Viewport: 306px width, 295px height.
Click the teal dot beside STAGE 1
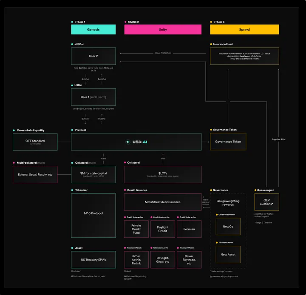coord(72,22)
